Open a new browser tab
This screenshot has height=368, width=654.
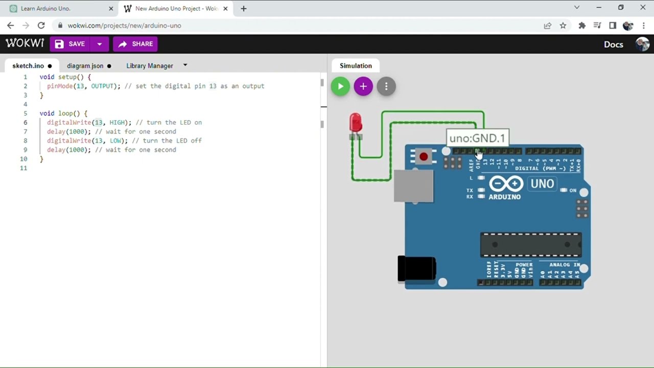(244, 9)
